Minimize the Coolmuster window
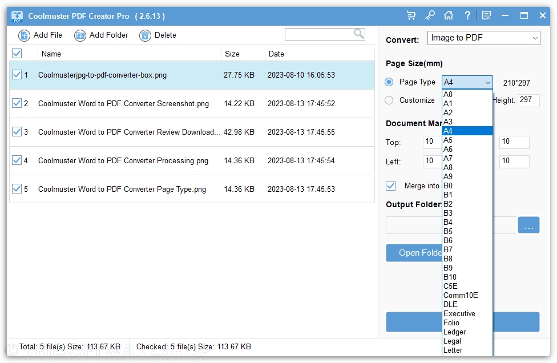 (x=504, y=15)
